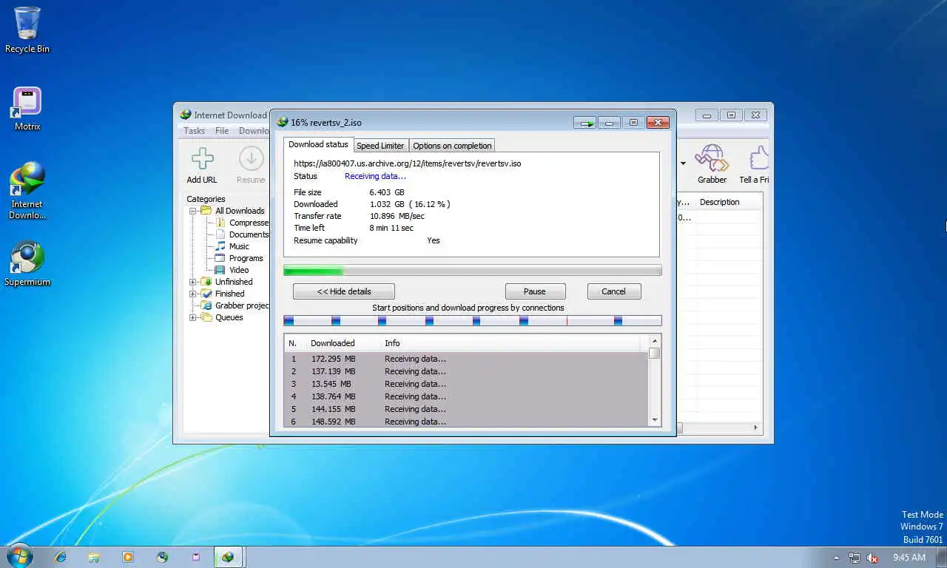Select connection row with 148.592 MB
The image size is (947, 568).
pos(466,422)
